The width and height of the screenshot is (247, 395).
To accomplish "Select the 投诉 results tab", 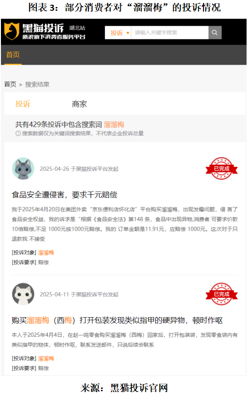I will click(x=23, y=104).
